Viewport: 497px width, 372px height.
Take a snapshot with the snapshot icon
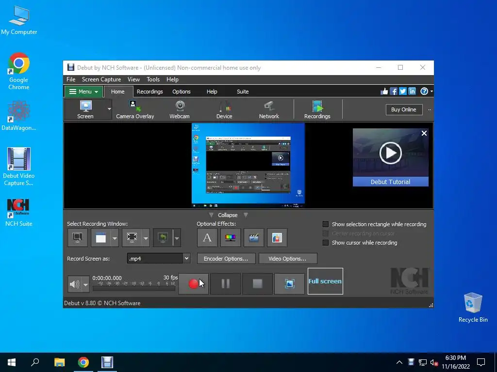289,284
